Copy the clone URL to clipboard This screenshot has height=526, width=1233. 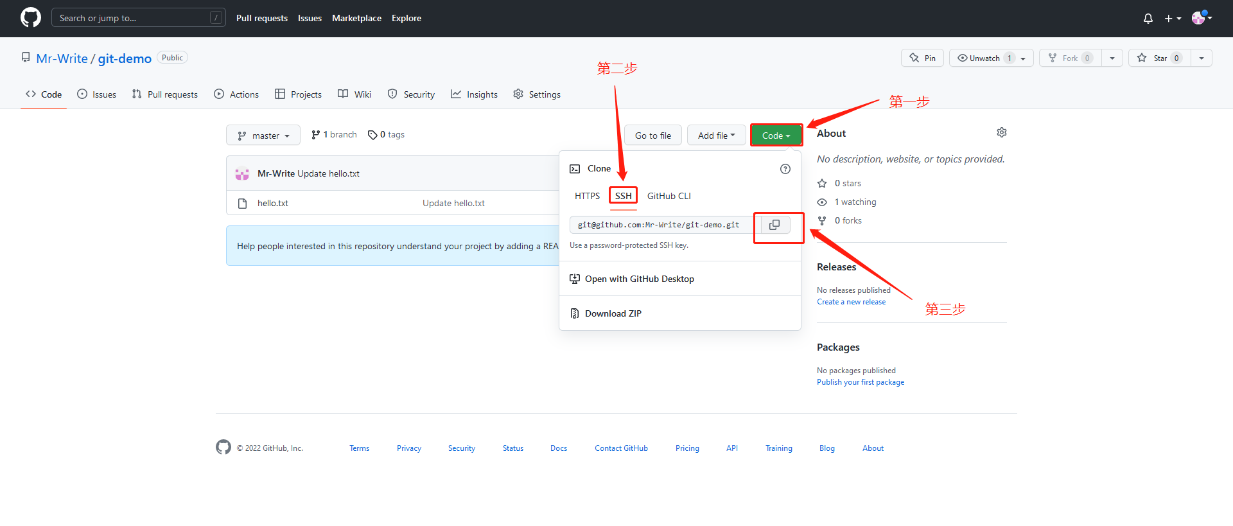[775, 225]
